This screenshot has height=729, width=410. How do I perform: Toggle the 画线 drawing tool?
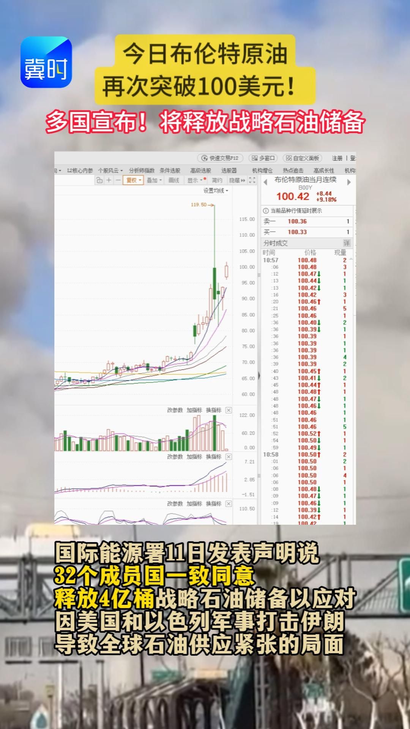click(x=174, y=180)
